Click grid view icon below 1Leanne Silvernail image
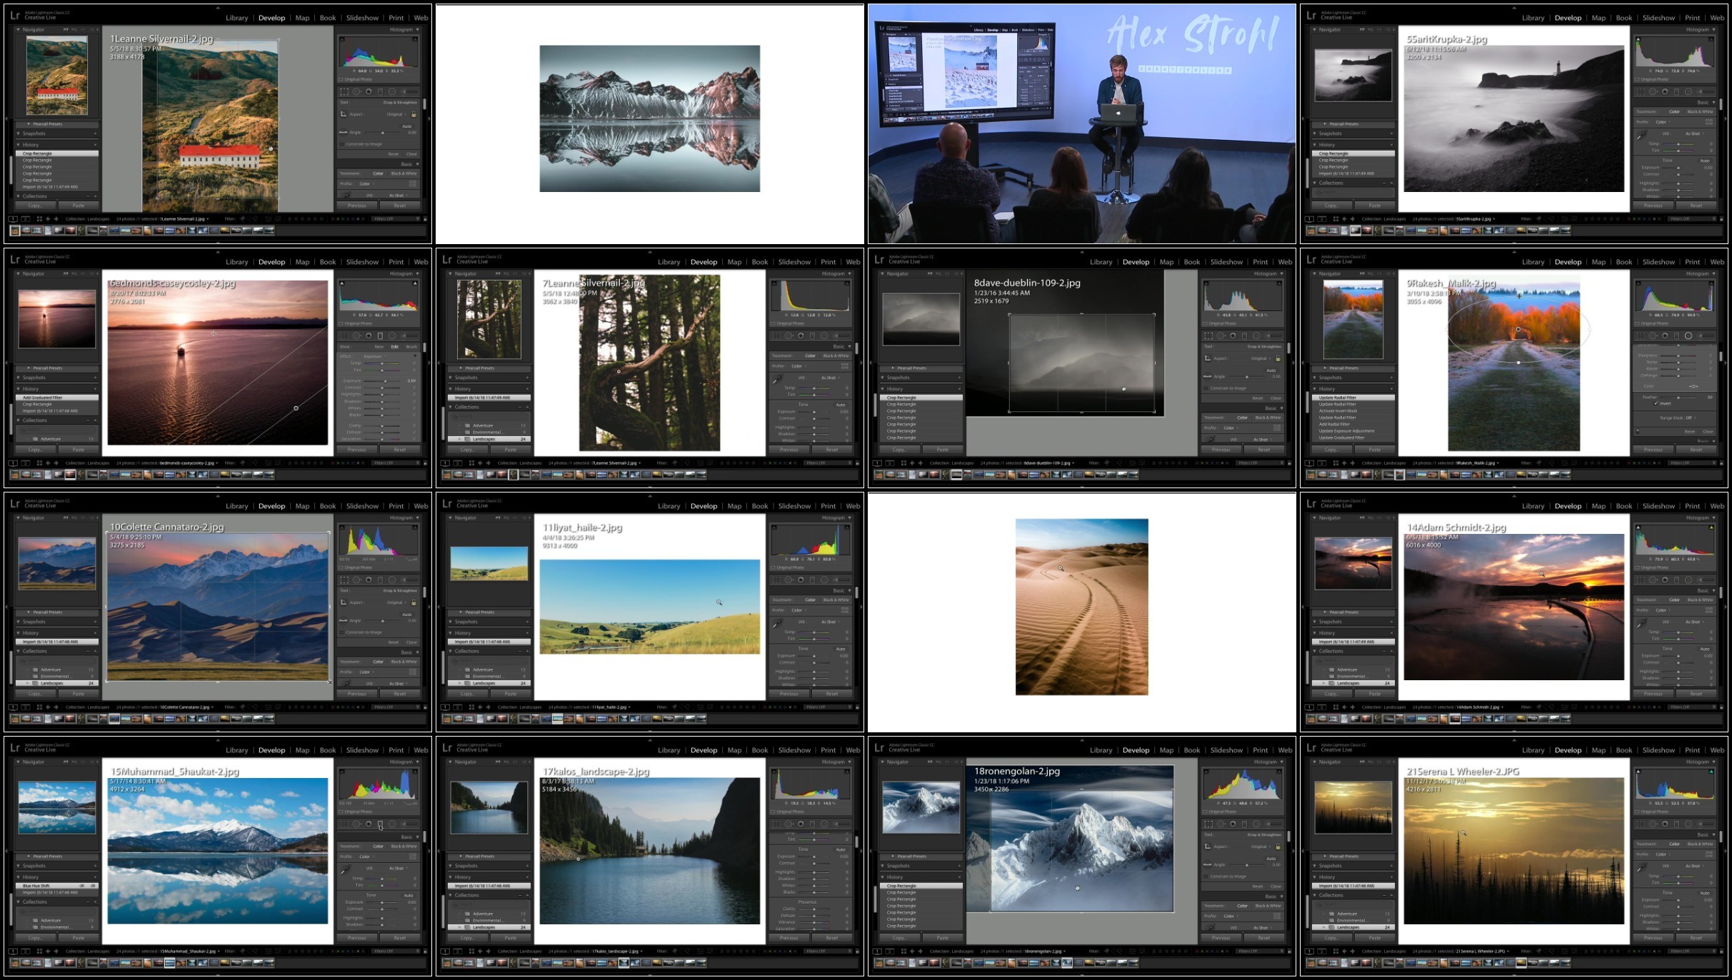The height and width of the screenshot is (980, 1732). pos(39,219)
